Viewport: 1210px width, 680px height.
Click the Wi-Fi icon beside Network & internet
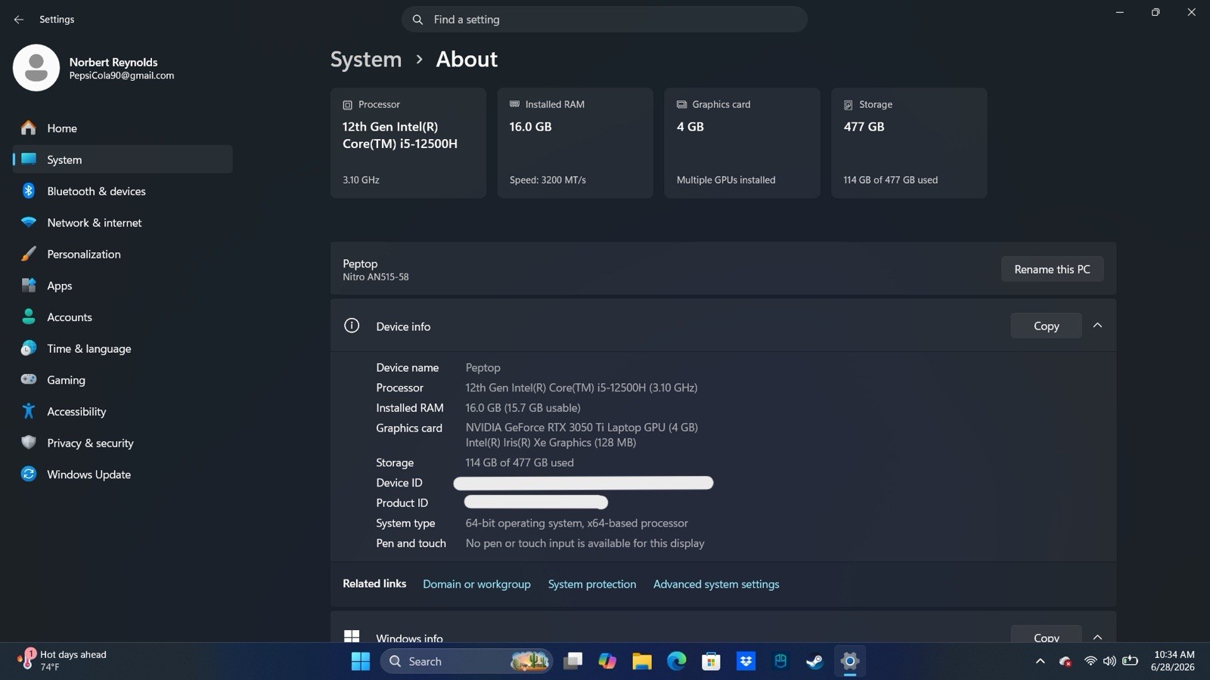tap(29, 222)
